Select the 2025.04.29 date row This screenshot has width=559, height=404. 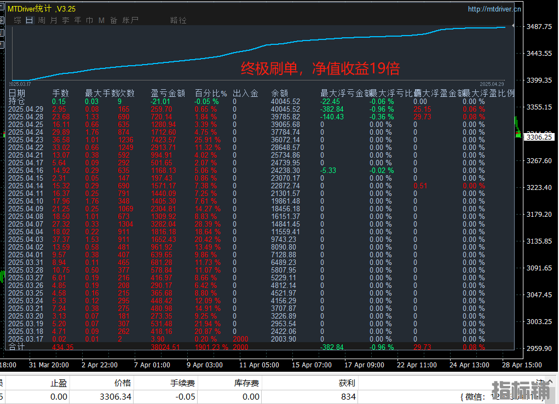click(26, 109)
